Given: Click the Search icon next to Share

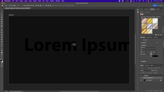Looking at the screenshot, I should (x=159, y=6).
